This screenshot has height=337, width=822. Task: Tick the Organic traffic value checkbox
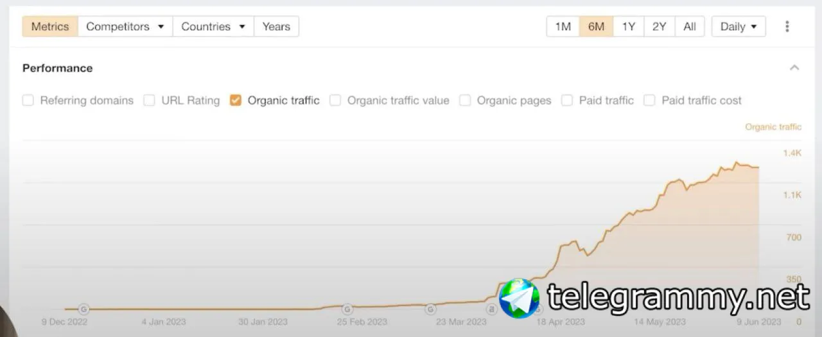point(335,100)
